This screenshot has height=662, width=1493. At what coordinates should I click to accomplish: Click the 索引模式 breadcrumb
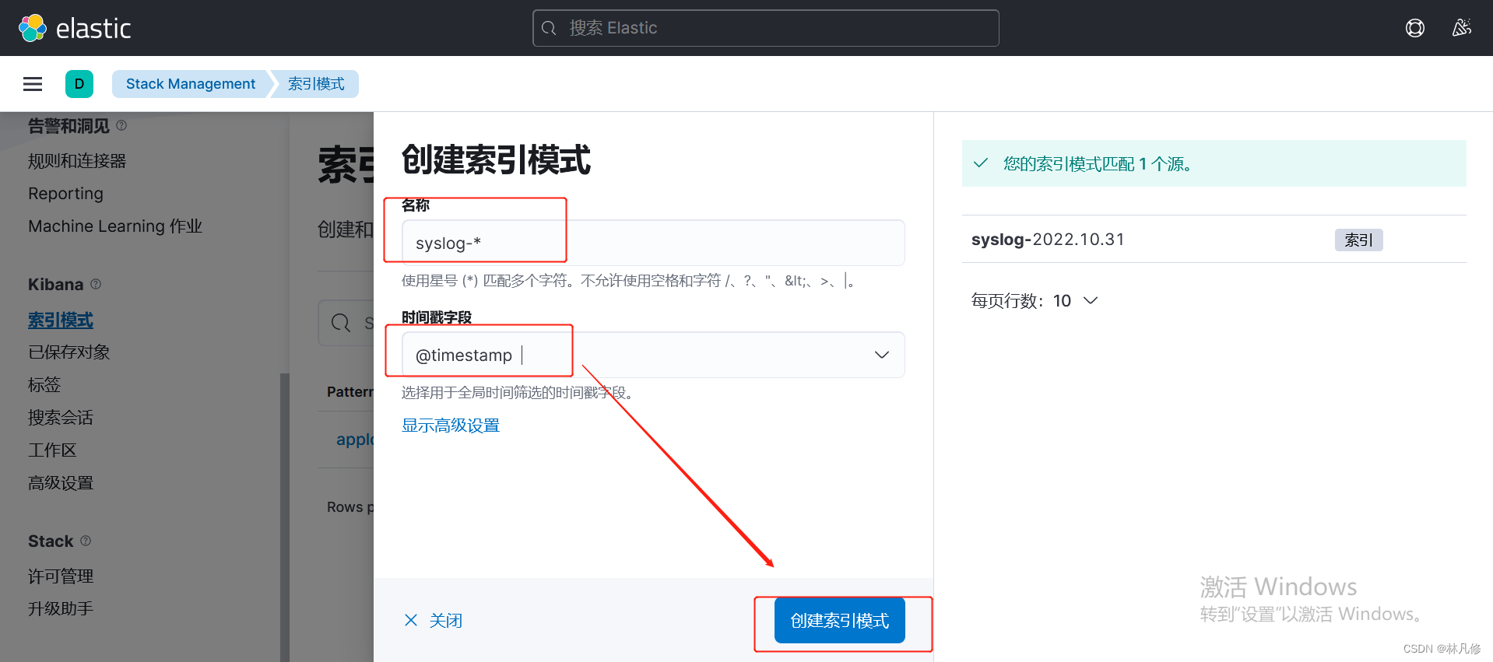click(316, 84)
